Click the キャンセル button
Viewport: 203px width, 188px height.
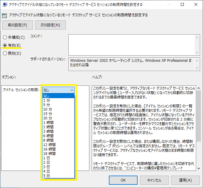(x=154, y=180)
